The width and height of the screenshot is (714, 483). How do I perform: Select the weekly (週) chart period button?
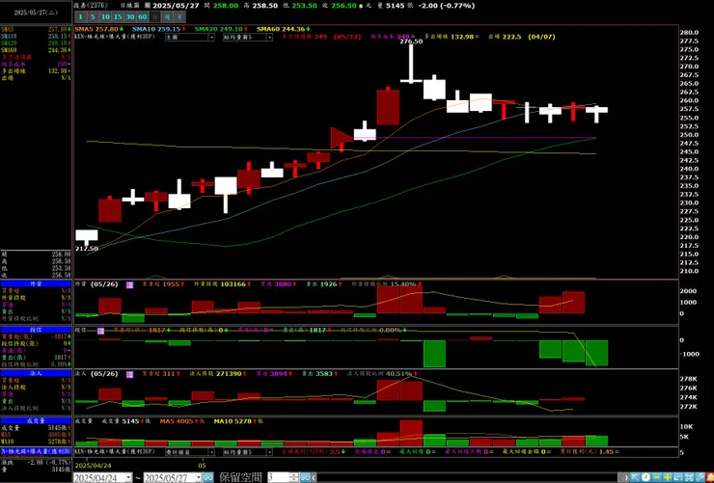[x=168, y=16]
